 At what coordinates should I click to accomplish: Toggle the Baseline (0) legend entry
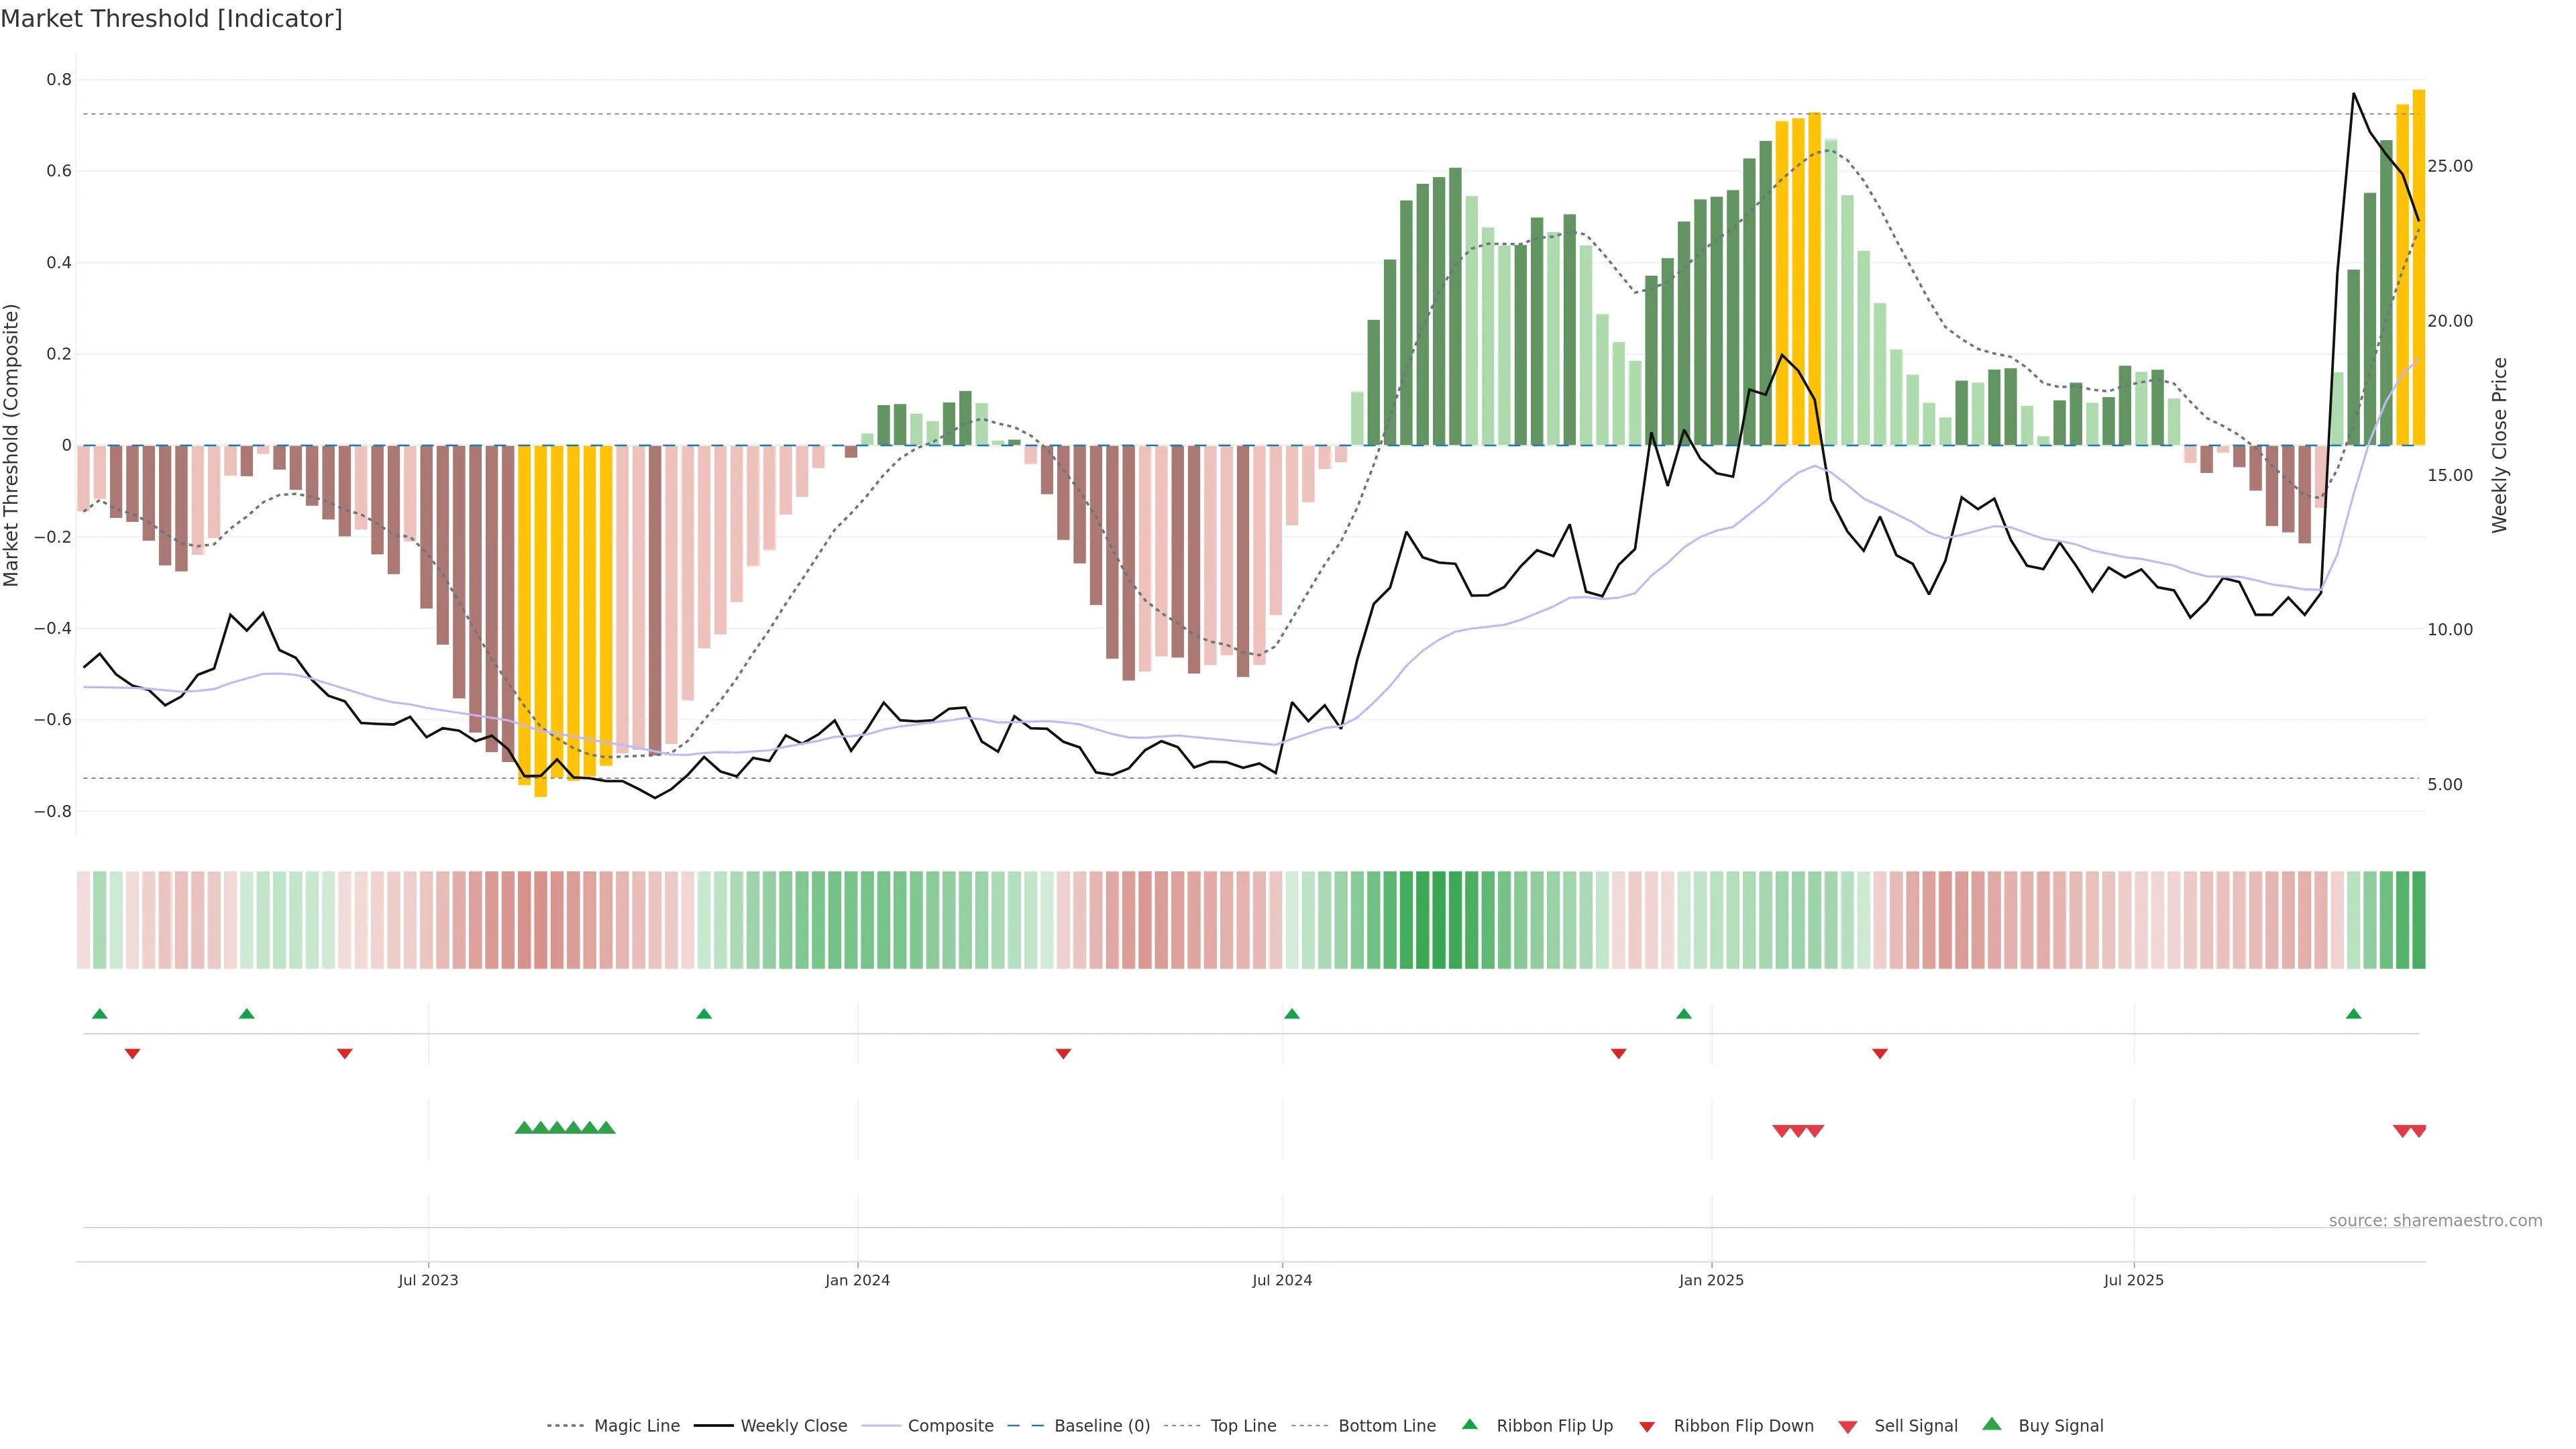coord(1101,1426)
